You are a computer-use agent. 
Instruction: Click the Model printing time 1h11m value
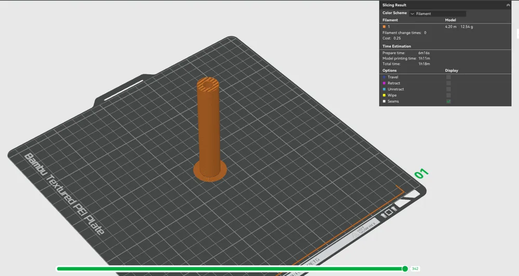tap(424, 58)
